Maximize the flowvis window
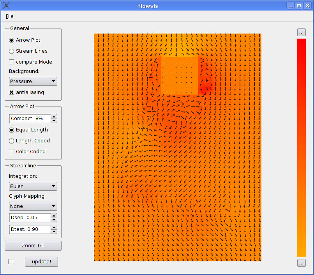Screen dimensions: 314x275 click(x=299, y=5)
